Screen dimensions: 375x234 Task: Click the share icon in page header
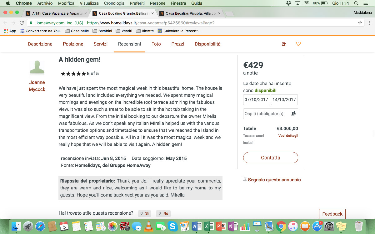click(284, 44)
